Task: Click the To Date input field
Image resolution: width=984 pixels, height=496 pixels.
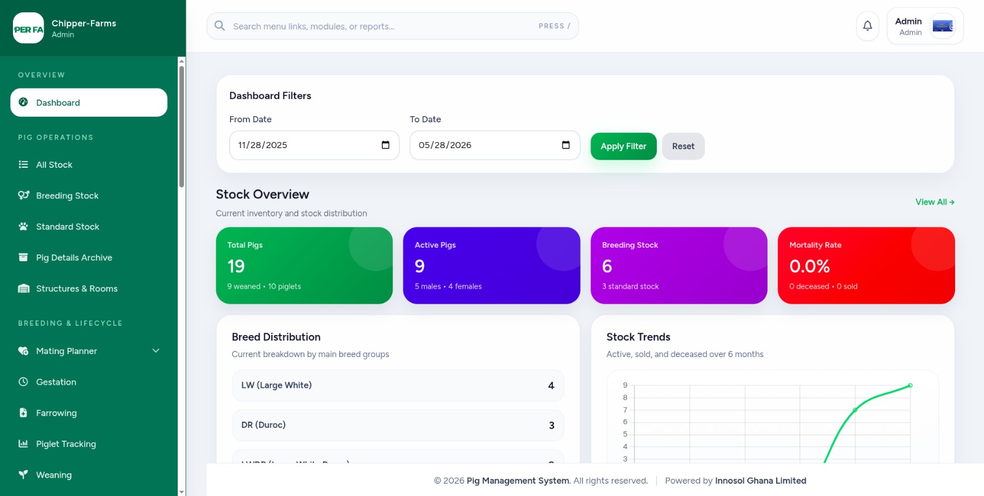Action: [494, 145]
